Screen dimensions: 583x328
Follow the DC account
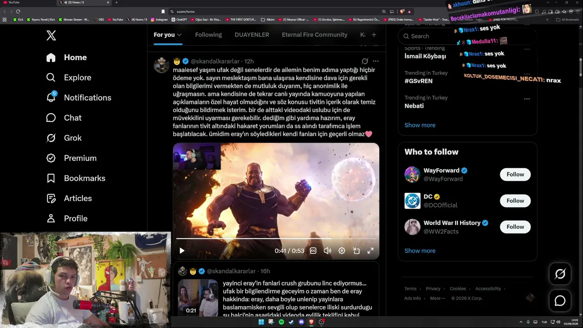point(515,200)
